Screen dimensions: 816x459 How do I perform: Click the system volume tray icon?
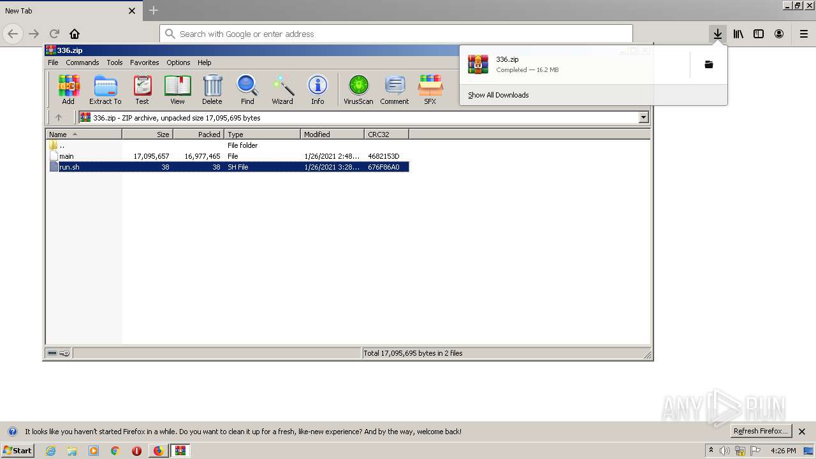click(x=725, y=451)
